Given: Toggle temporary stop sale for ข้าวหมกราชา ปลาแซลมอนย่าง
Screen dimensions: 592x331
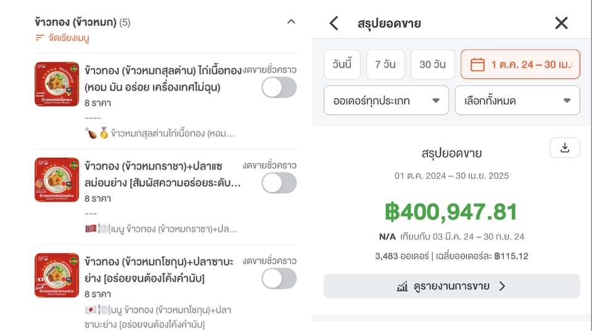Looking at the screenshot, I should 279,183.
